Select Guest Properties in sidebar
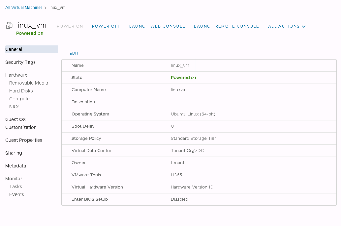The width and height of the screenshot is (341, 226). [24, 140]
